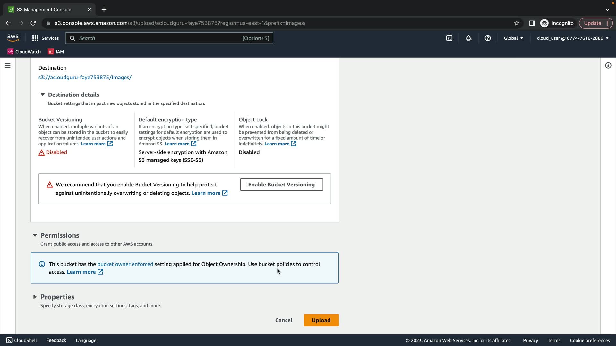This screenshot has height=346, width=616.
Task: Open the notifications bell
Action: click(x=468, y=38)
